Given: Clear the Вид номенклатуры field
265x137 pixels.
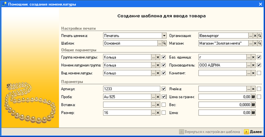Looking at the screenshot, I should coord(158,73).
